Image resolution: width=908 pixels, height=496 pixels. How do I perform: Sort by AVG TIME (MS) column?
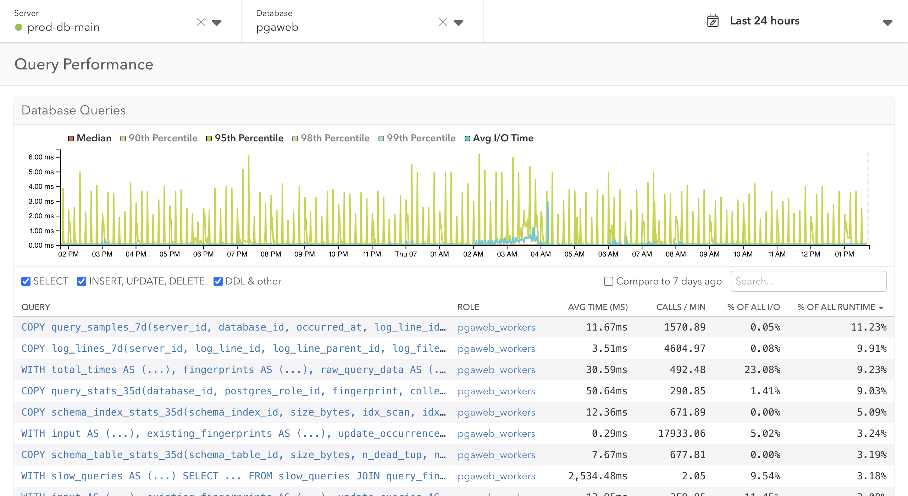click(x=598, y=307)
